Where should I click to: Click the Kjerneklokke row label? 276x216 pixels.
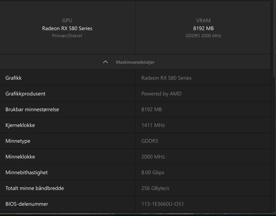pyautogui.click(x=20, y=125)
